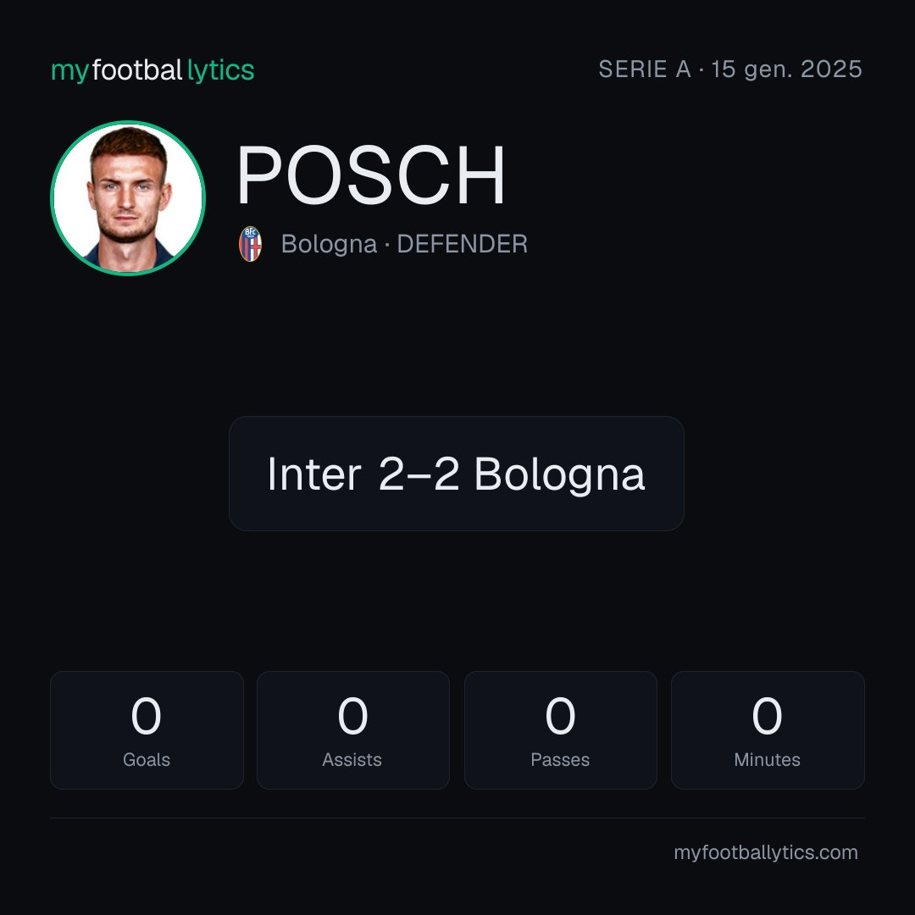The width and height of the screenshot is (915, 915).
Task: Click the Inter 2–2 Bologna score box
Action: (x=457, y=474)
